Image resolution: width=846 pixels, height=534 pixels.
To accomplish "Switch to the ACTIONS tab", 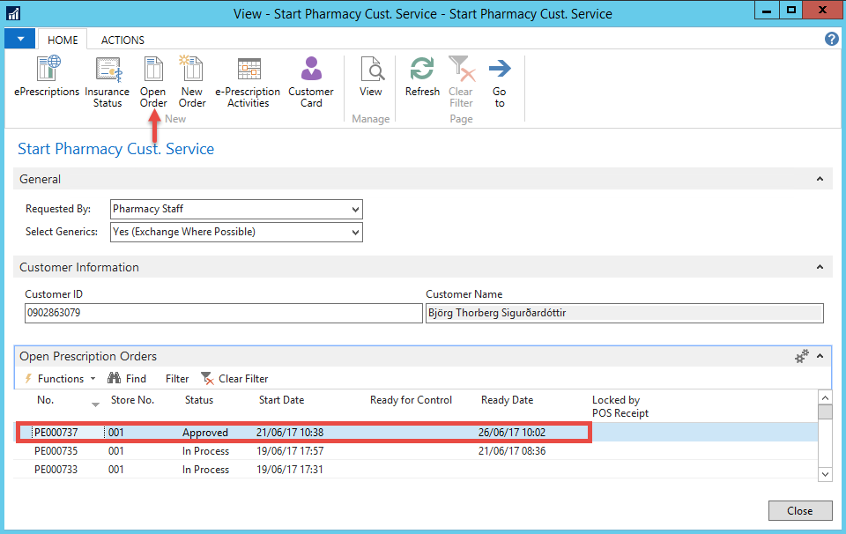I will 122,40.
